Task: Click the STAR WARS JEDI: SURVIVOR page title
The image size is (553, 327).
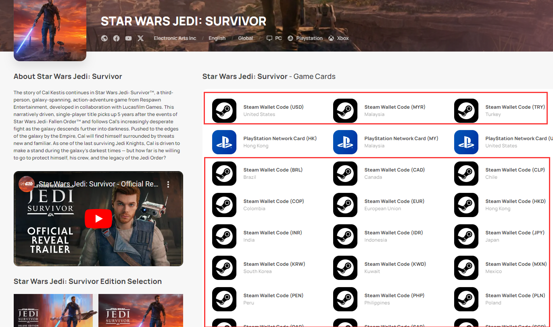Action: click(184, 21)
